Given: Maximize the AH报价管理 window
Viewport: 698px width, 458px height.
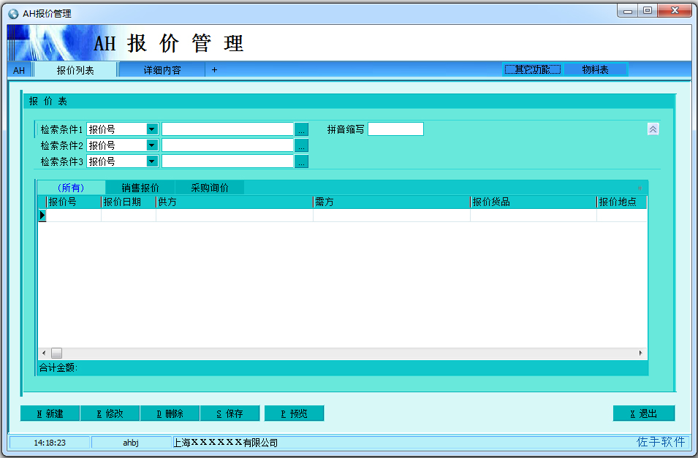Looking at the screenshot, I should point(648,11).
